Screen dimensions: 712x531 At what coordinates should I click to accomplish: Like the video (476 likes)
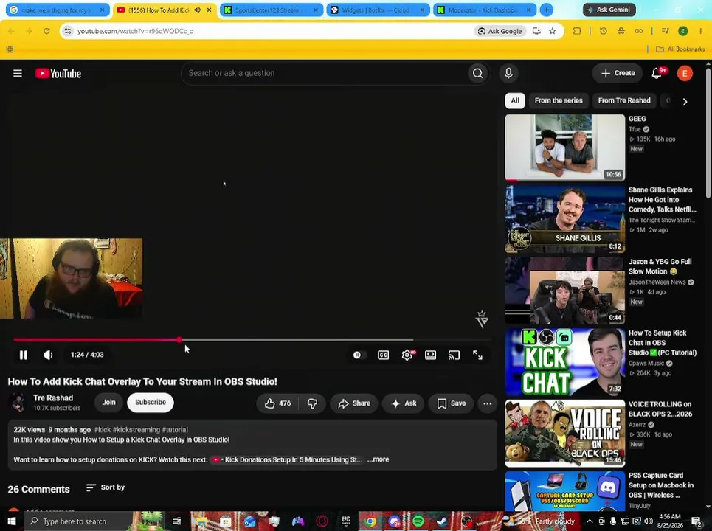(278, 403)
